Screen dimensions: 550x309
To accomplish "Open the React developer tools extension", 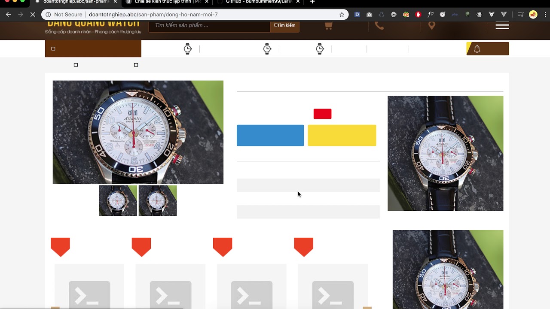I will [480, 15].
